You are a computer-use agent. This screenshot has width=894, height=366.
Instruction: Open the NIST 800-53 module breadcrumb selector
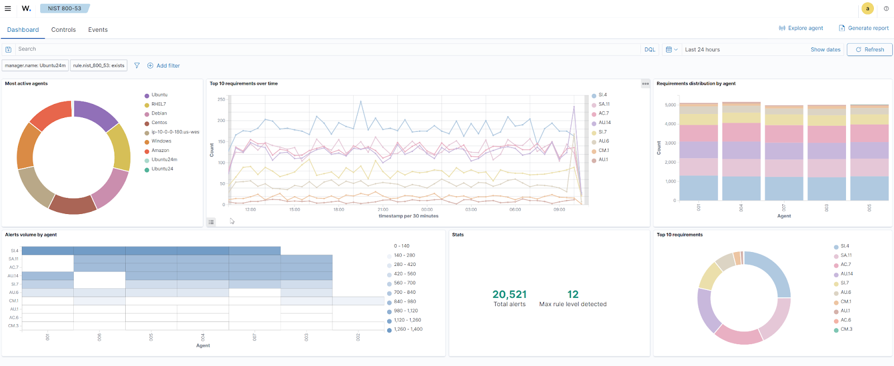pyautogui.click(x=64, y=8)
